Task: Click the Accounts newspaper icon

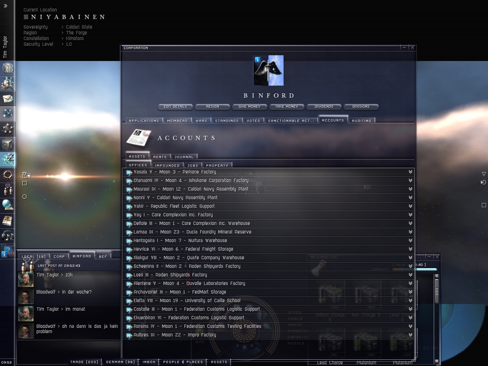Action: click(x=139, y=137)
